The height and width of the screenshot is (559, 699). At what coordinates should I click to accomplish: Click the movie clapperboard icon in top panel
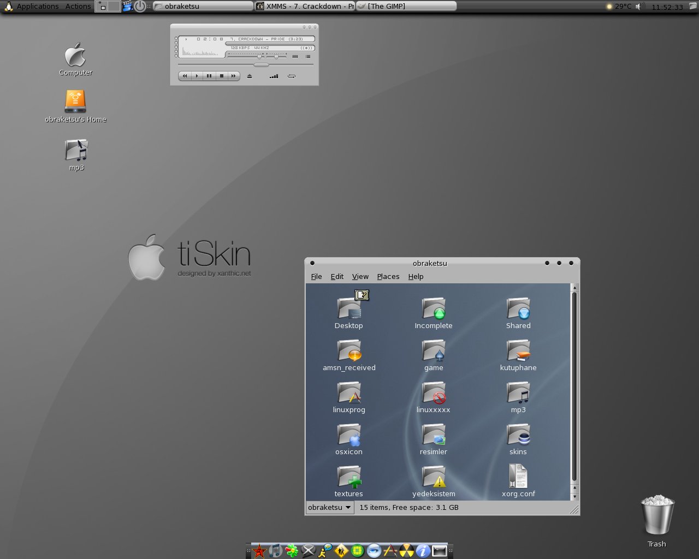(127, 7)
